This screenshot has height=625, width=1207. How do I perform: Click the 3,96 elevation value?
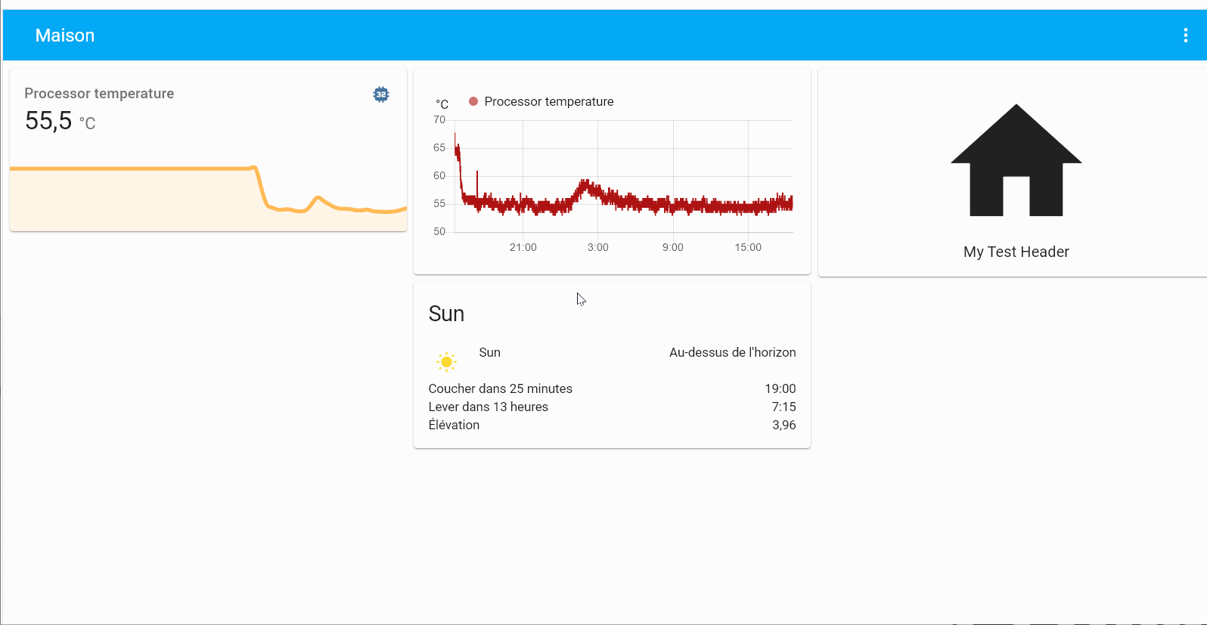click(783, 425)
